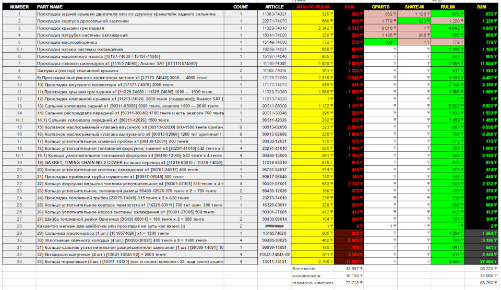Select red SUM cell 11 064 ₸
The height and width of the screenshot is (290, 501).
pos(349,261)
